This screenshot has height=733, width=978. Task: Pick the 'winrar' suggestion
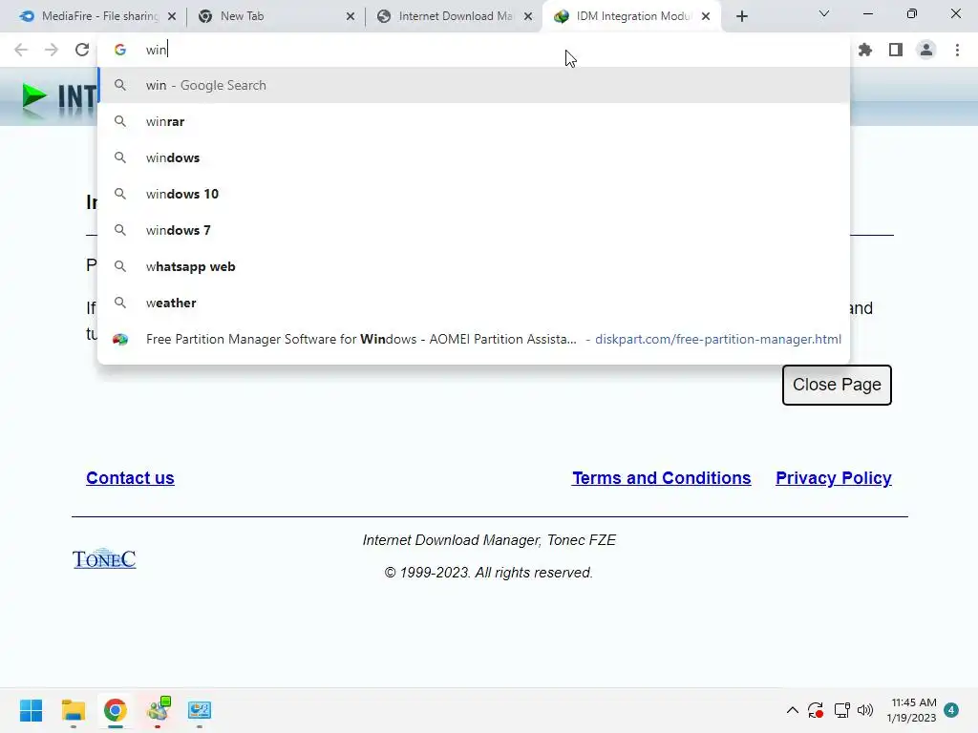click(474, 121)
